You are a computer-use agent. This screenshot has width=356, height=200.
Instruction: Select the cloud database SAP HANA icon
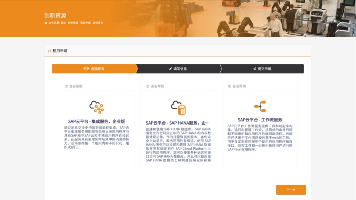178,108
